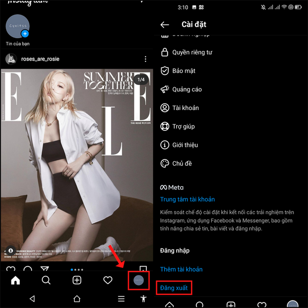Open Giới thiệu about page

(231, 145)
